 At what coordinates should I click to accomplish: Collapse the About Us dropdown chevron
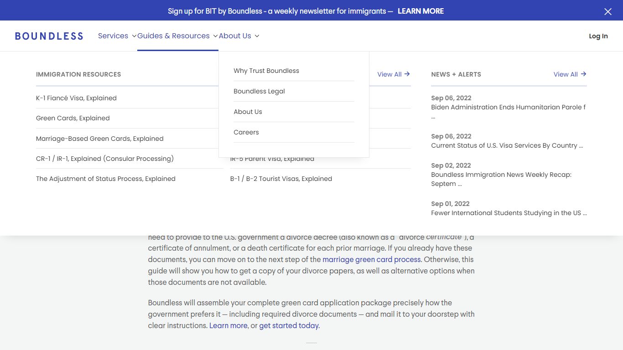257,36
